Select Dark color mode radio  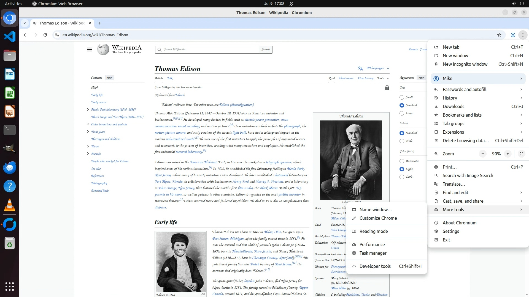coord(402,177)
